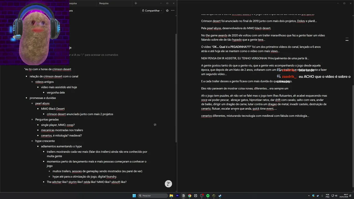The image size is (354, 199).
Task: Click the bullet 'adiamentos aumentando o hype'
Action: click(61, 146)
